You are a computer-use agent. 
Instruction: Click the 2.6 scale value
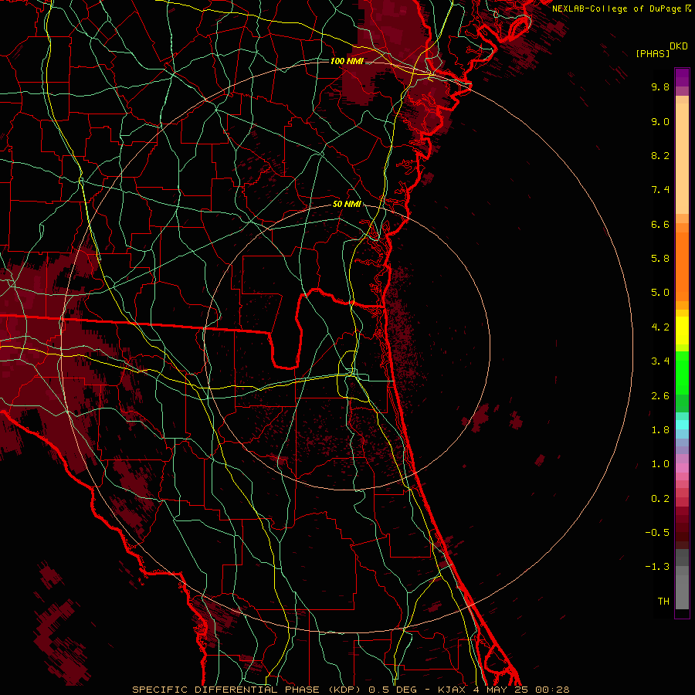point(660,396)
